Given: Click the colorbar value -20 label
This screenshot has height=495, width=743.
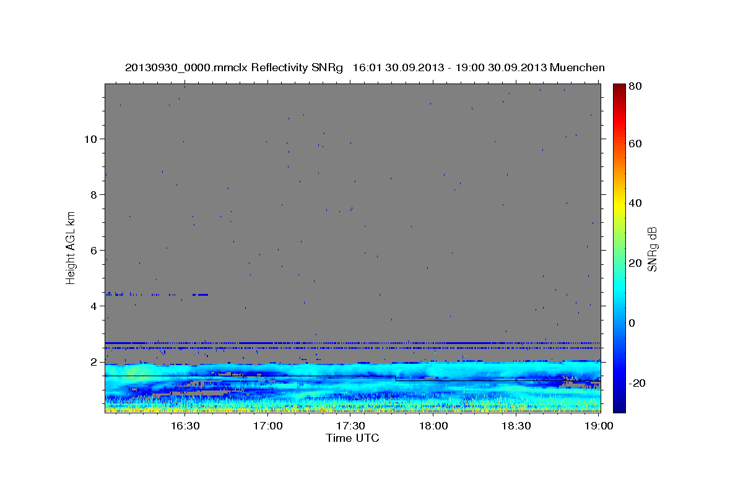Looking at the screenshot, I should click(637, 383).
